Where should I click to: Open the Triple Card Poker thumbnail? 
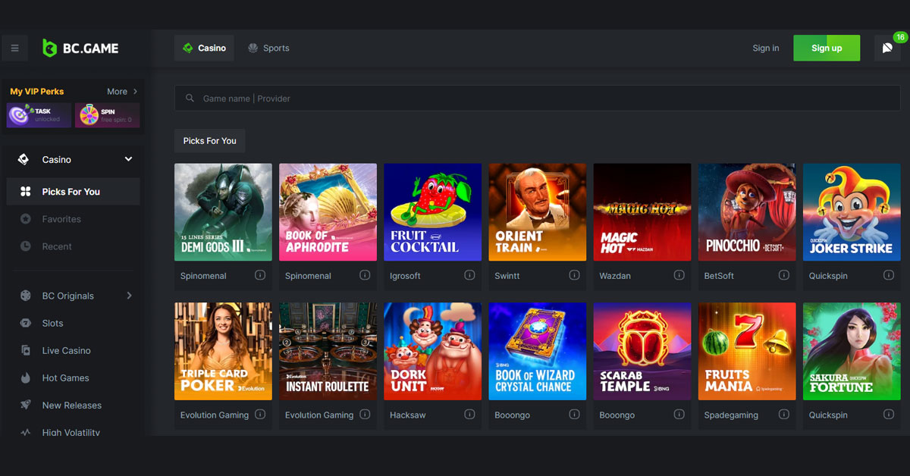[x=223, y=351]
